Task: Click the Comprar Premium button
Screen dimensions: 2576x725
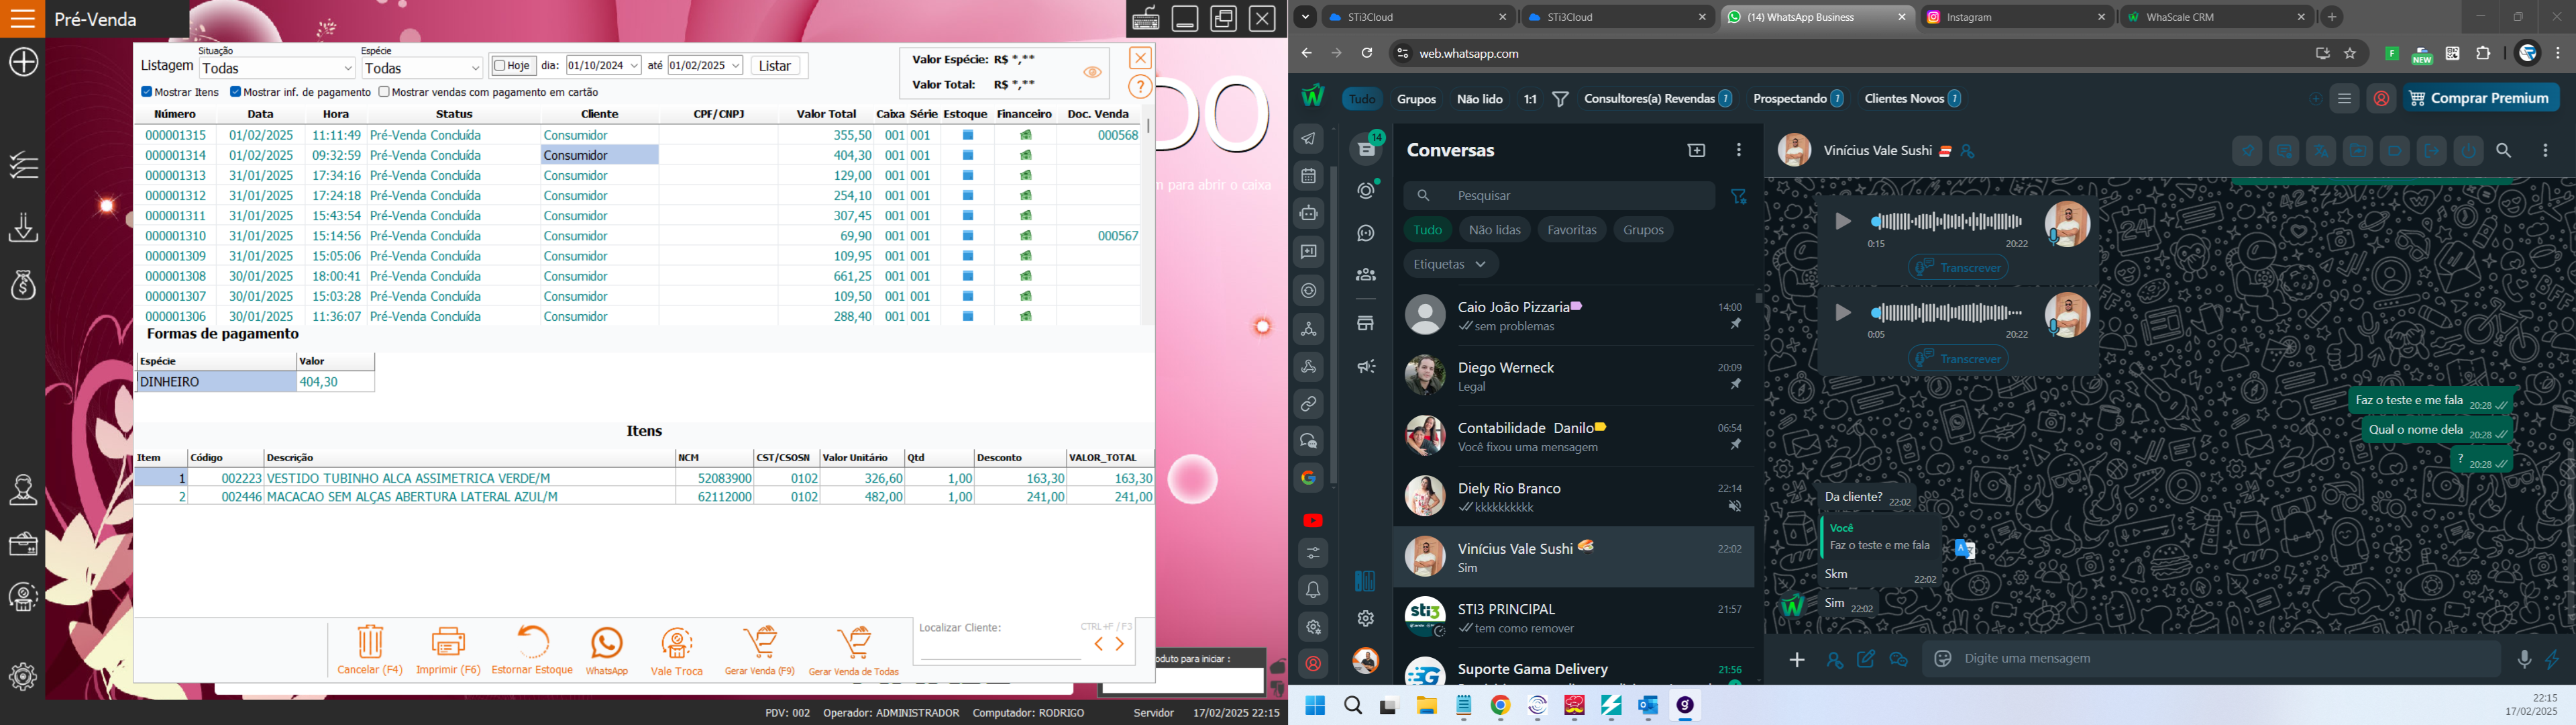Action: pos(2480,98)
